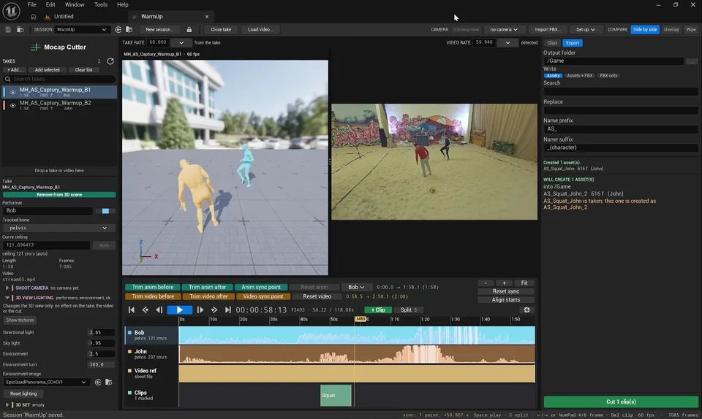Enable Overlay compare mode
Image resolution: width=702 pixels, height=419 pixels.
point(671,29)
